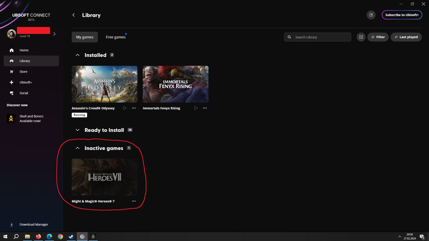Open Might & Magic Heroes VII cover
The image size is (429, 241).
coord(105,177)
